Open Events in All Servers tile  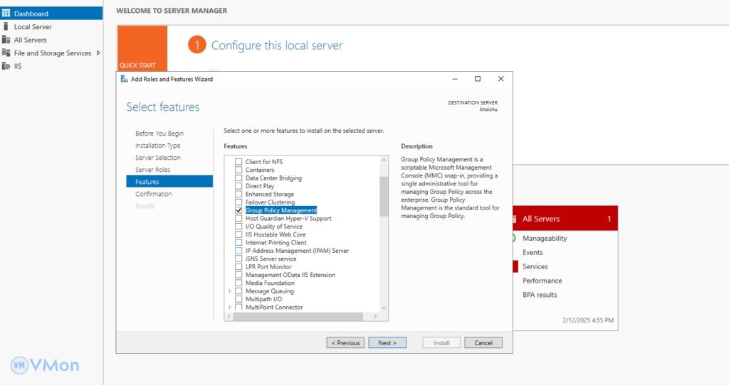pos(533,252)
